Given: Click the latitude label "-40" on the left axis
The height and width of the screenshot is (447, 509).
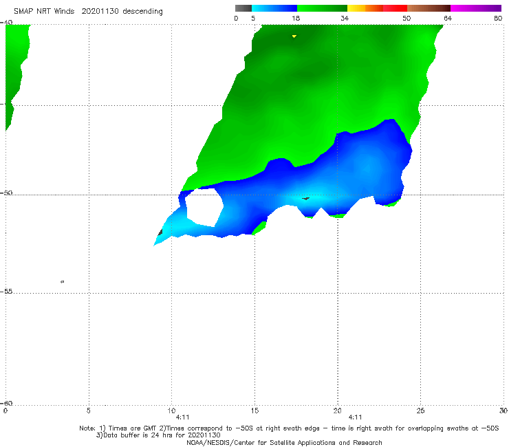Looking at the screenshot, I should [x=6, y=22].
